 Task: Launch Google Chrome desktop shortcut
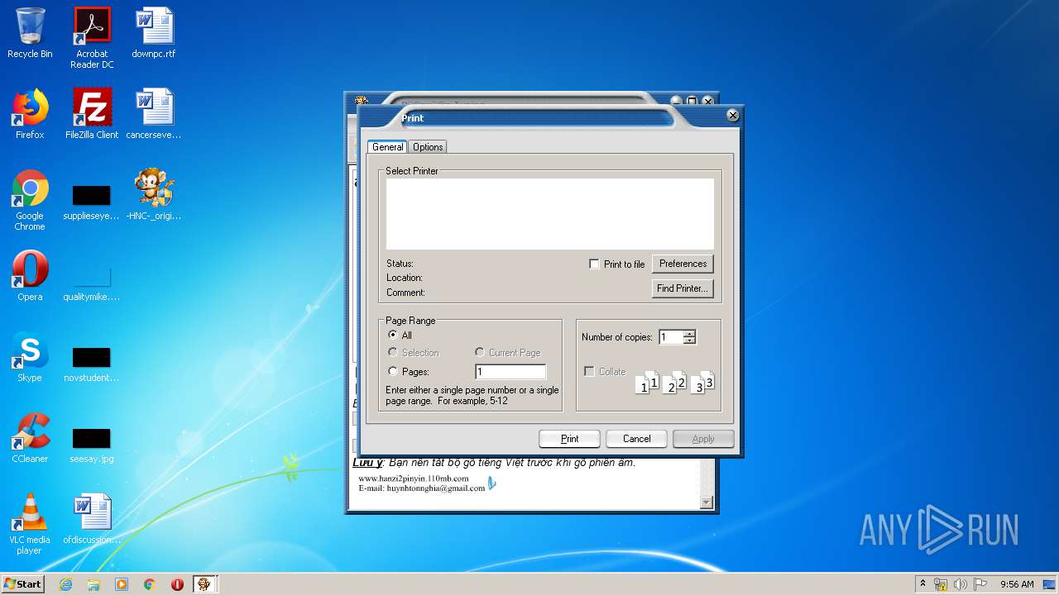(x=30, y=200)
